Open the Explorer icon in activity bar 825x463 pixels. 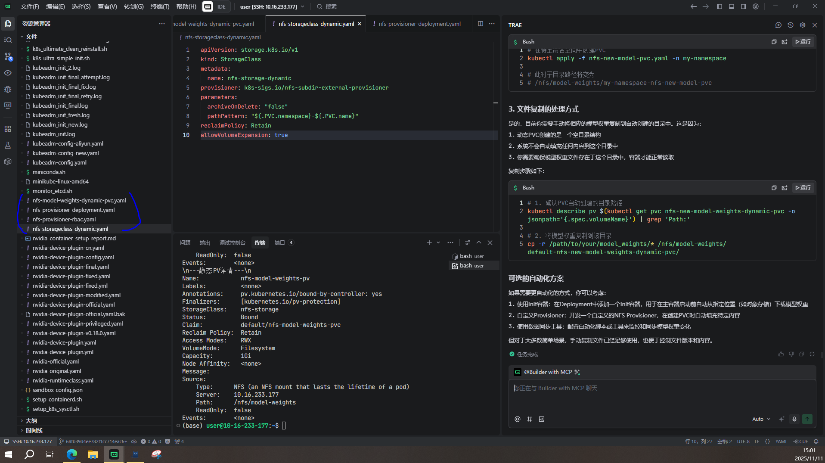tap(8, 24)
